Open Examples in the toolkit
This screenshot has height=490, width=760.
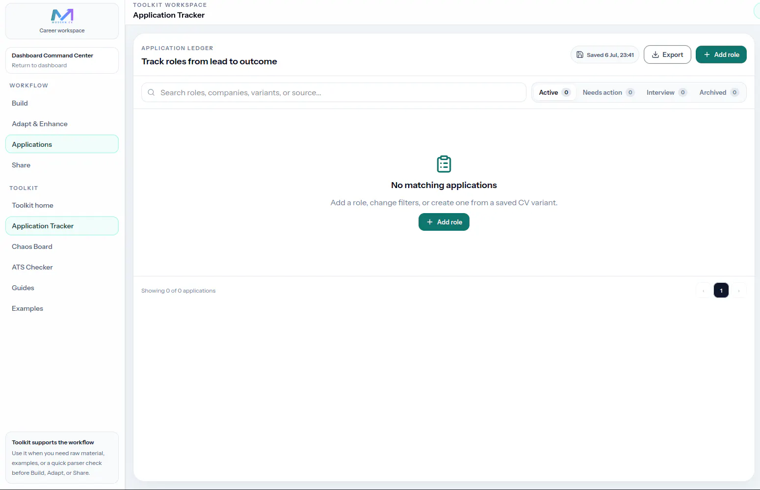click(62, 308)
